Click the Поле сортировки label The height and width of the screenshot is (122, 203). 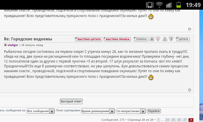[68, 111]
